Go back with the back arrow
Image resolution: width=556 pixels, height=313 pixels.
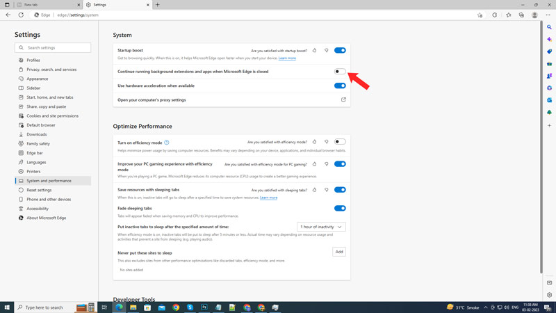(8, 15)
